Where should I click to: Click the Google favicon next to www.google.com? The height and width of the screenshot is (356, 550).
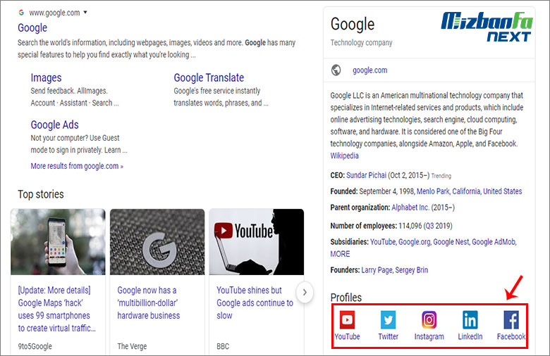21,13
